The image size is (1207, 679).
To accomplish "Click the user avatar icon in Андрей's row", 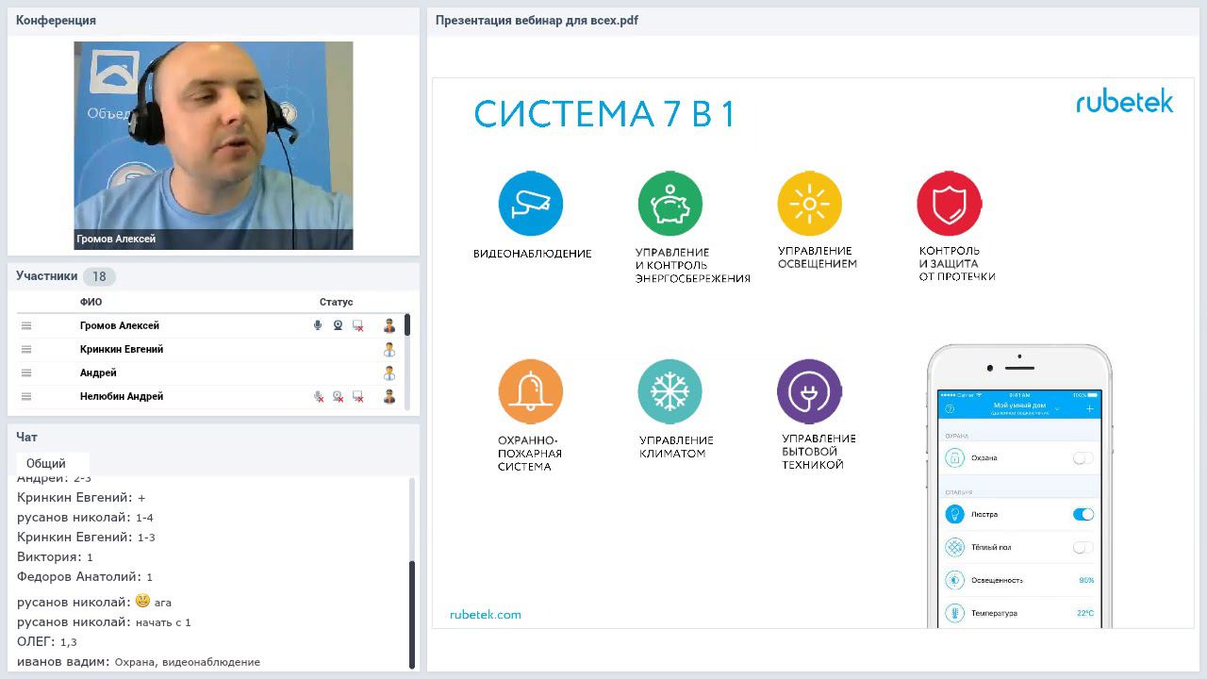I will pyautogui.click(x=389, y=373).
